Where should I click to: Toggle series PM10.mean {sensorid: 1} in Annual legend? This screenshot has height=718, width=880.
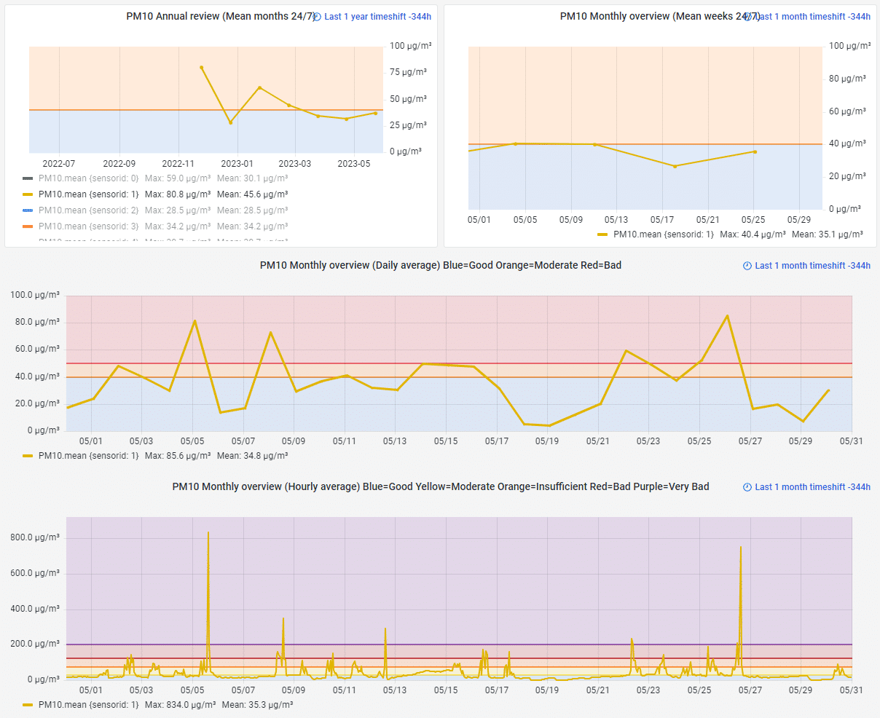88,194
